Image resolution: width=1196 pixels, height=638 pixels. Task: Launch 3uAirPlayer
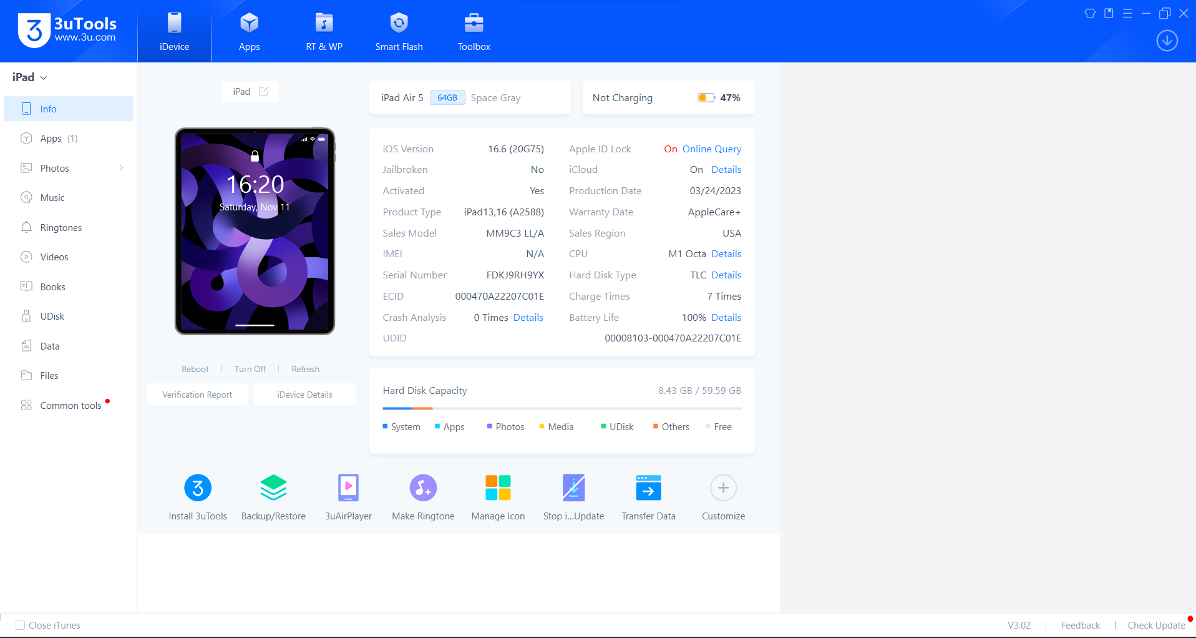[348, 497]
